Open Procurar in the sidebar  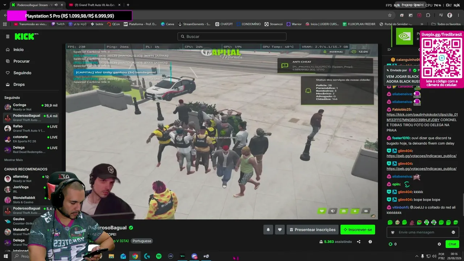tap(21, 61)
